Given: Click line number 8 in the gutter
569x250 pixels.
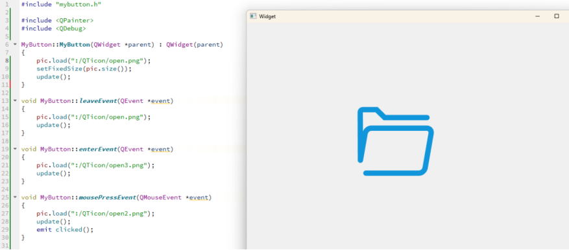Looking at the screenshot, I should point(7,60).
